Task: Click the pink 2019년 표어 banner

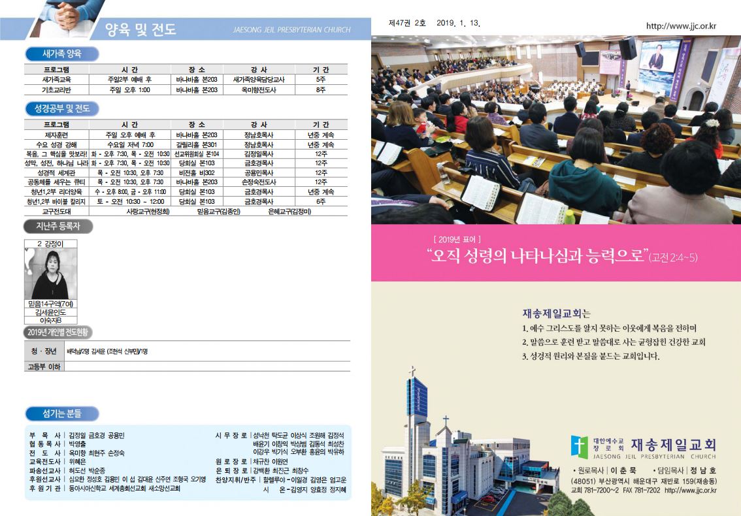Action: click(555, 253)
